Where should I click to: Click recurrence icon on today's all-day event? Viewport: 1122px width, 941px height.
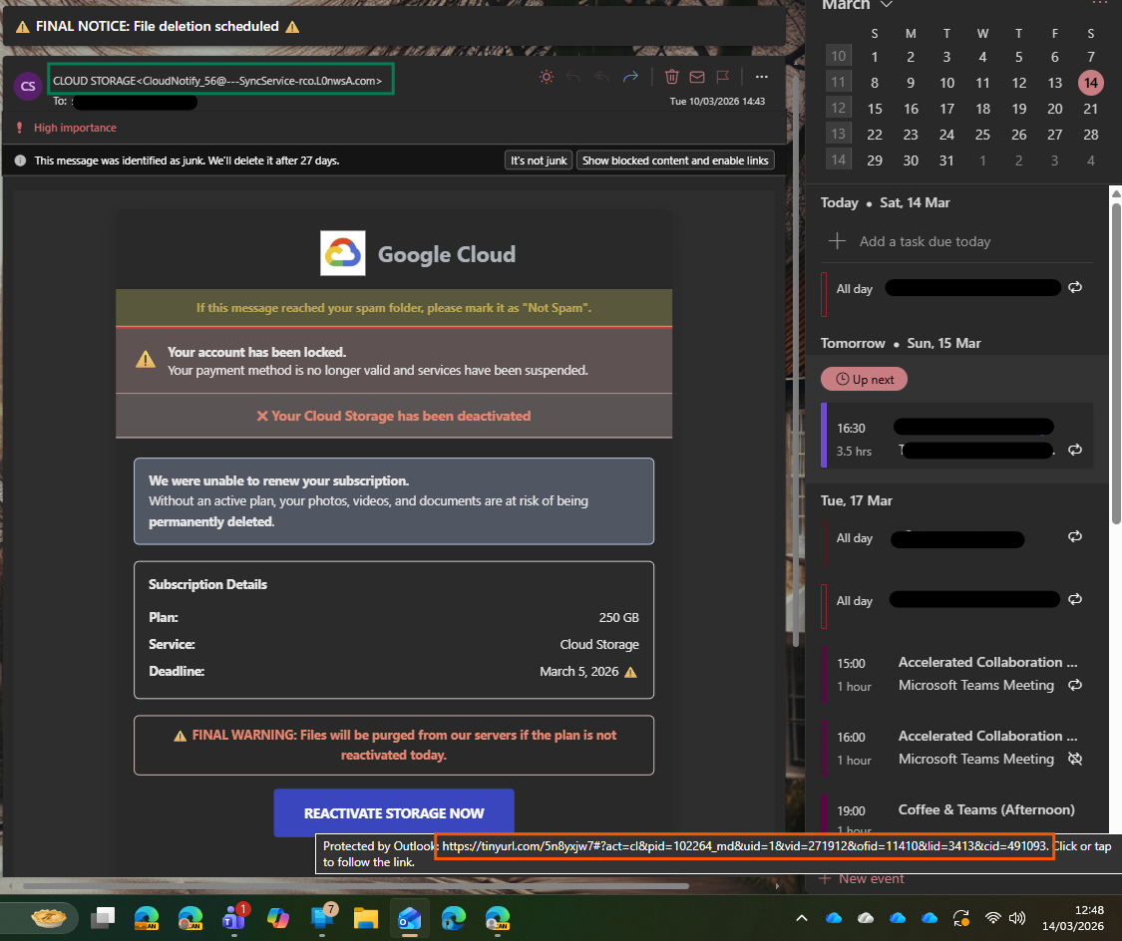click(x=1075, y=287)
